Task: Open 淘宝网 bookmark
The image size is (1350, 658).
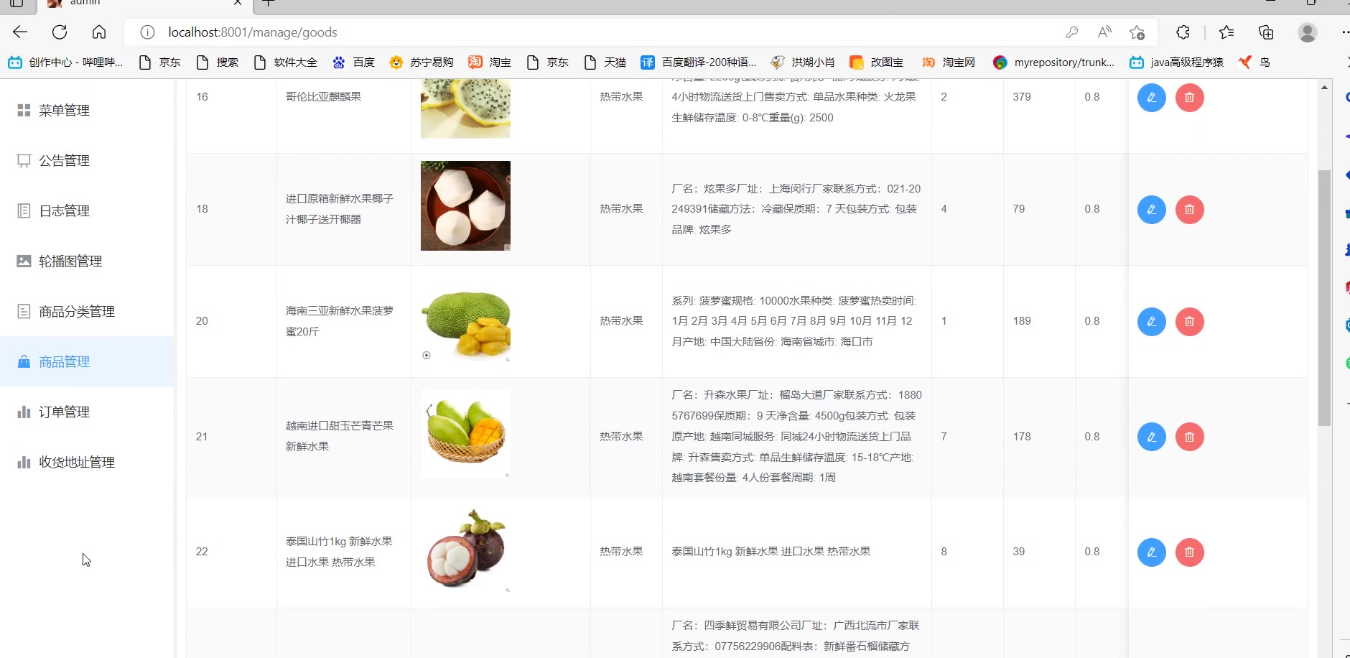Action: [x=949, y=62]
